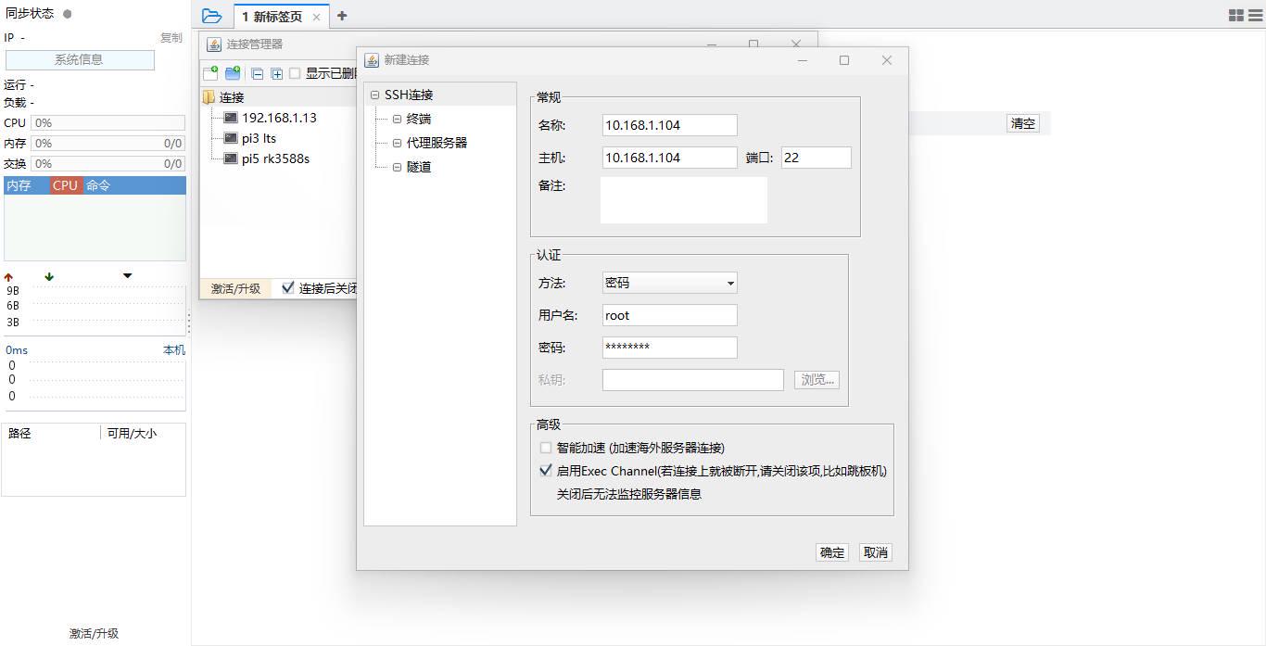Select the pi5 rk3588s connection
Image resolution: width=1266 pixels, height=646 pixels.
tap(275, 158)
